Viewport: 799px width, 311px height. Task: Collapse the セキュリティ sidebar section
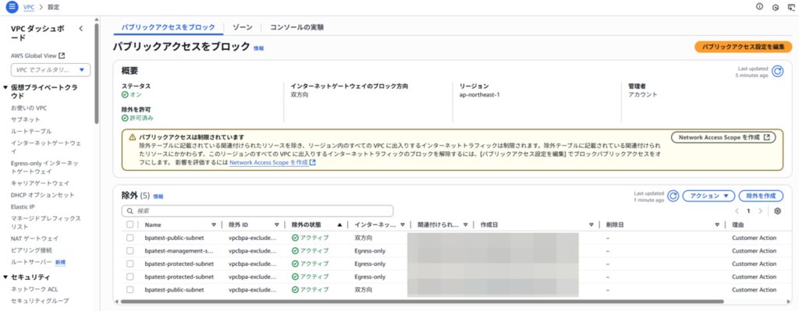[5, 277]
